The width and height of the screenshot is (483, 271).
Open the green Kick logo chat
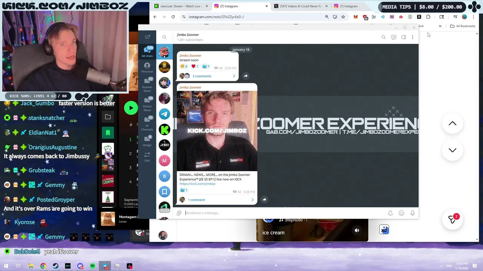165,129
